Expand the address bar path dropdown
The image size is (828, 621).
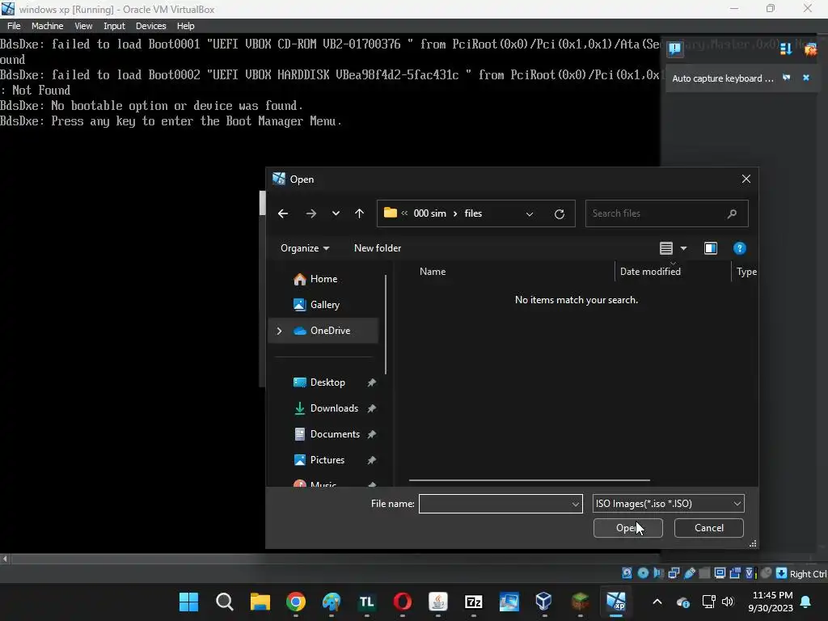coord(530,213)
